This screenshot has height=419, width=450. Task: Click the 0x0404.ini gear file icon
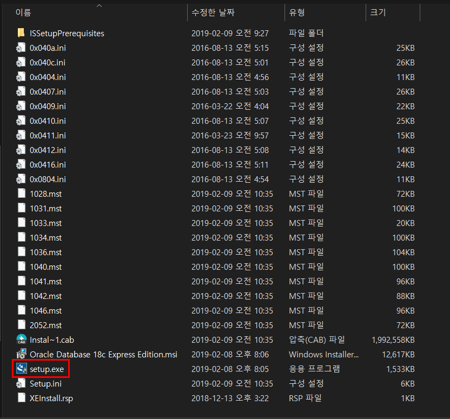click(21, 77)
